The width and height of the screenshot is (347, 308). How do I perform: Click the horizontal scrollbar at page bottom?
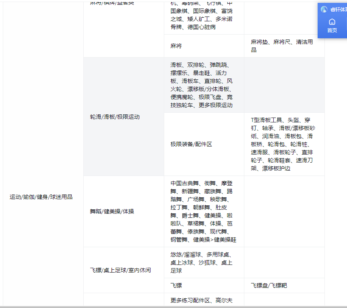(173, 306)
